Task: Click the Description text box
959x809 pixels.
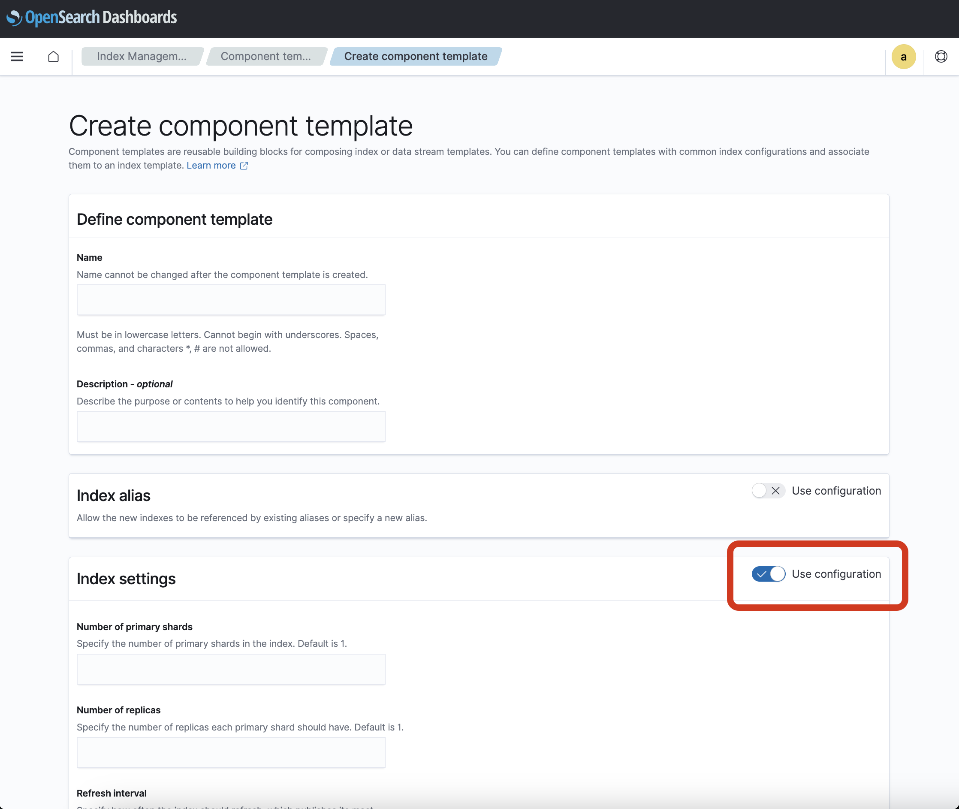Action: 231,426
